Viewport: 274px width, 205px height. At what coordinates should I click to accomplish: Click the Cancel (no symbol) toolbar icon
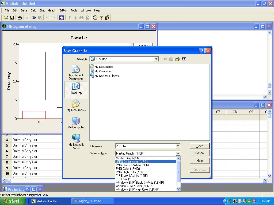pyautogui.click(x=95, y=18)
